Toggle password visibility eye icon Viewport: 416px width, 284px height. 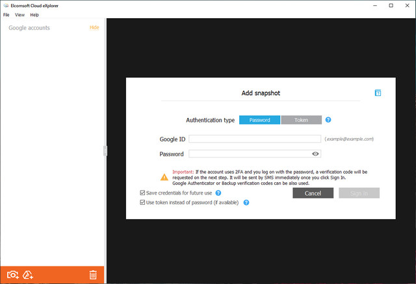(315, 154)
